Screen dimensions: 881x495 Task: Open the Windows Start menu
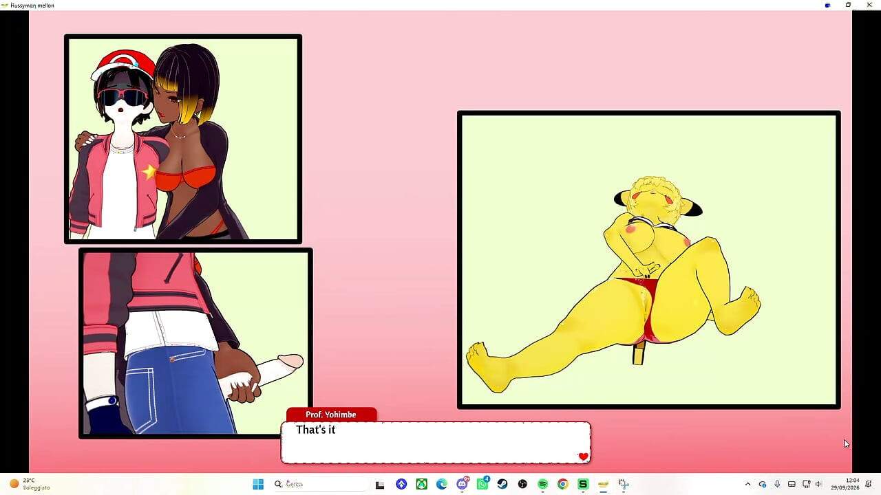click(x=258, y=484)
